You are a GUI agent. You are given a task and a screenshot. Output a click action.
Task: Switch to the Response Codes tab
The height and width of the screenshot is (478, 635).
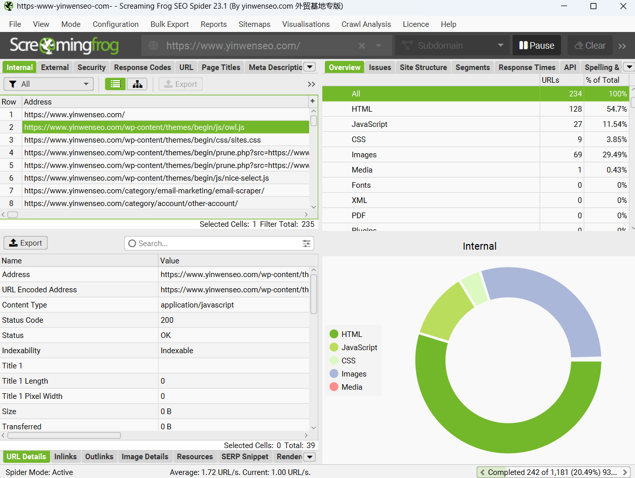[142, 67]
